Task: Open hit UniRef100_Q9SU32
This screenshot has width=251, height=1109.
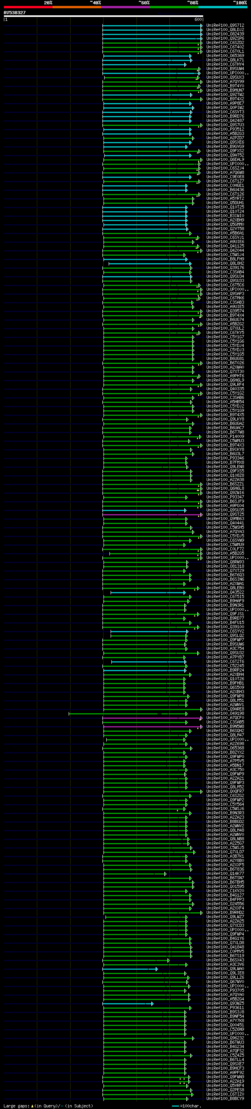Action: [x=225, y=653]
